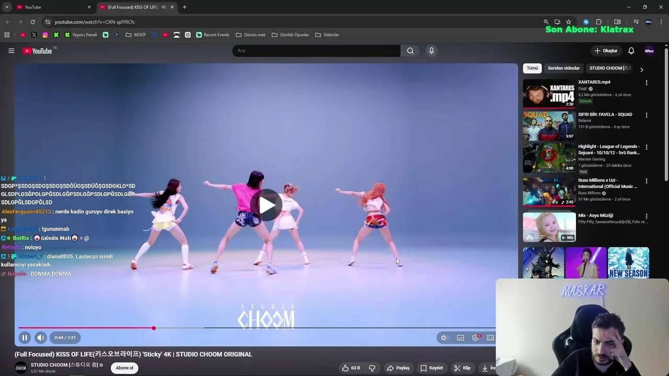Open options for SIFIR BİR: FAVELA video
Screen dimensions: 669x376
(647, 115)
